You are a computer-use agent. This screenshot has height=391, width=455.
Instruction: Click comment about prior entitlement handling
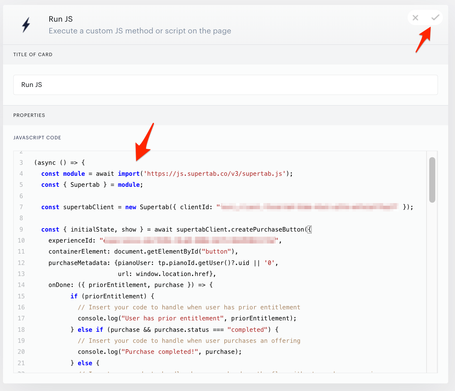point(189,307)
